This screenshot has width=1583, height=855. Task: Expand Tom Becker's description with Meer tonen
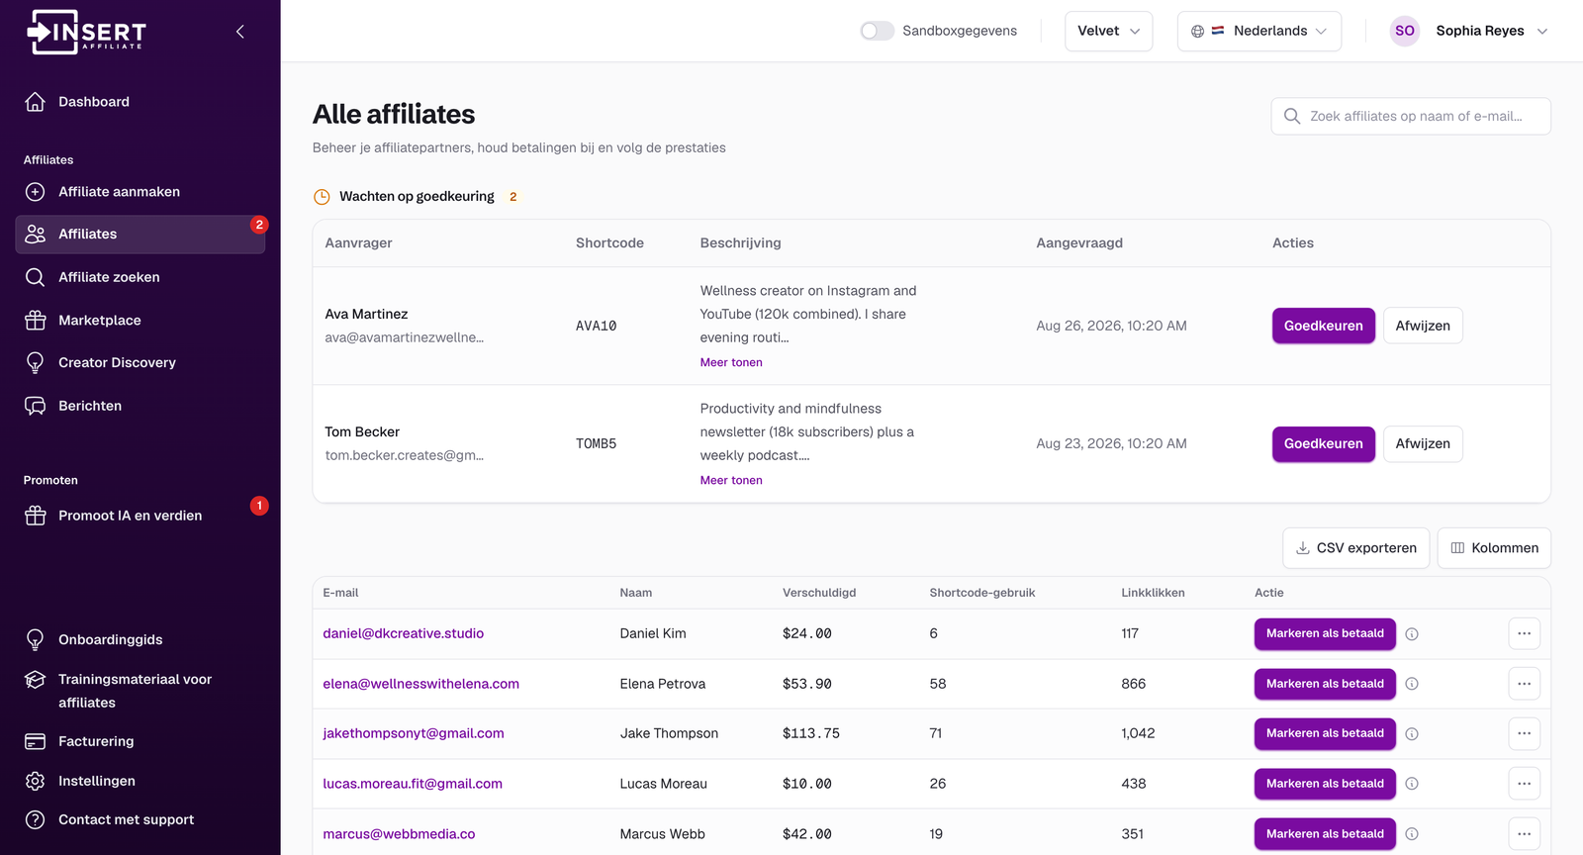point(731,480)
